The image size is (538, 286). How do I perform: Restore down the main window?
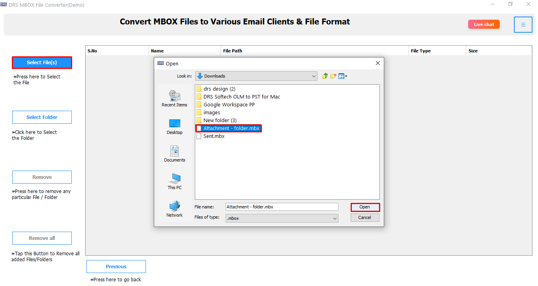click(510, 4)
